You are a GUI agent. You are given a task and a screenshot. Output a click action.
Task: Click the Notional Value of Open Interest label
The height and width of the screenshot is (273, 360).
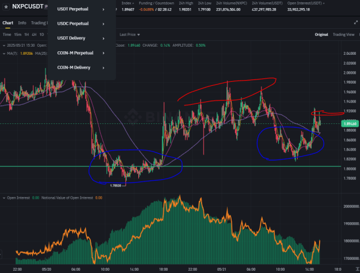[x=67, y=198]
